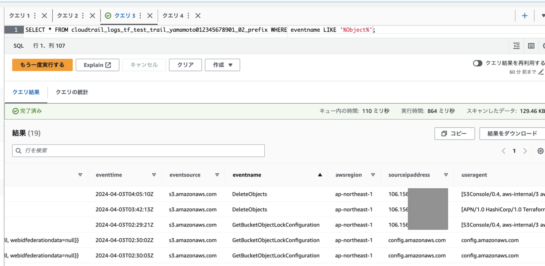Open the クエリ結果 tab
Image resolution: width=545 pixels, height=266 pixels.
[26, 92]
